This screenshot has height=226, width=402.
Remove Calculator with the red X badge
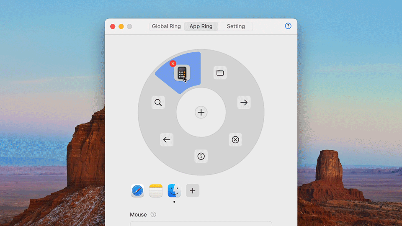[x=173, y=64]
